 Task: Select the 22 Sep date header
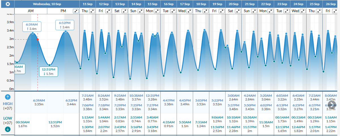266,4
